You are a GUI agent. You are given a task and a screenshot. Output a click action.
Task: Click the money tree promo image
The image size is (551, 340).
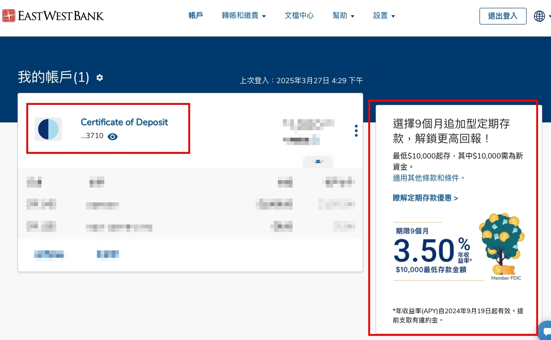pos(502,243)
